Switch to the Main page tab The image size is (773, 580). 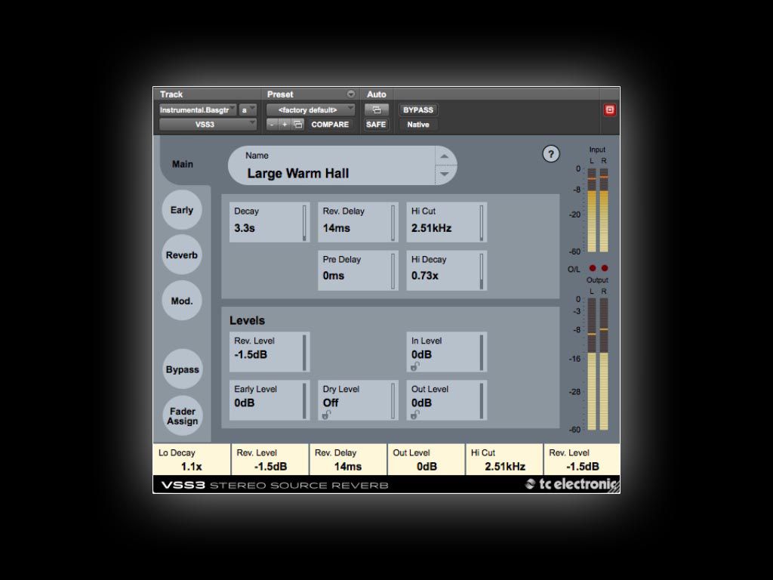tap(183, 164)
